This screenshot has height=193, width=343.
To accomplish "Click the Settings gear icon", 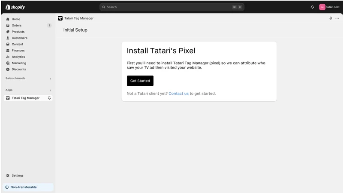I will (8, 175).
